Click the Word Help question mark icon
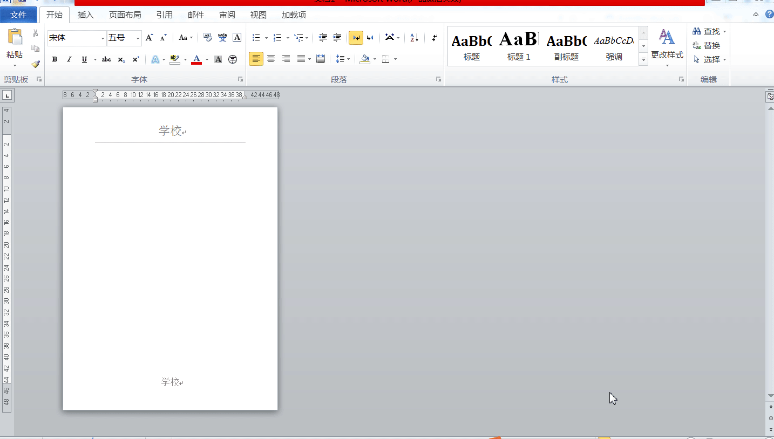 click(769, 15)
